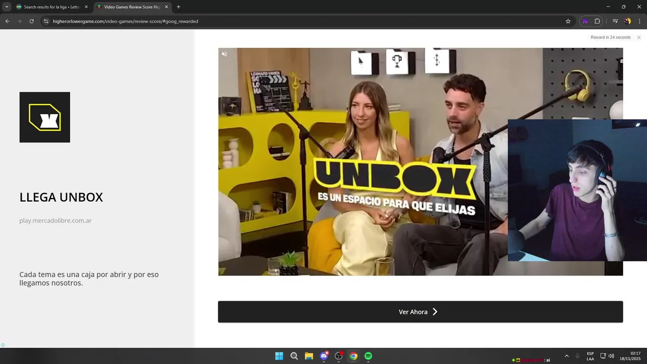Open the Extensions puzzle menu
The width and height of the screenshot is (647, 364).
[597, 21]
